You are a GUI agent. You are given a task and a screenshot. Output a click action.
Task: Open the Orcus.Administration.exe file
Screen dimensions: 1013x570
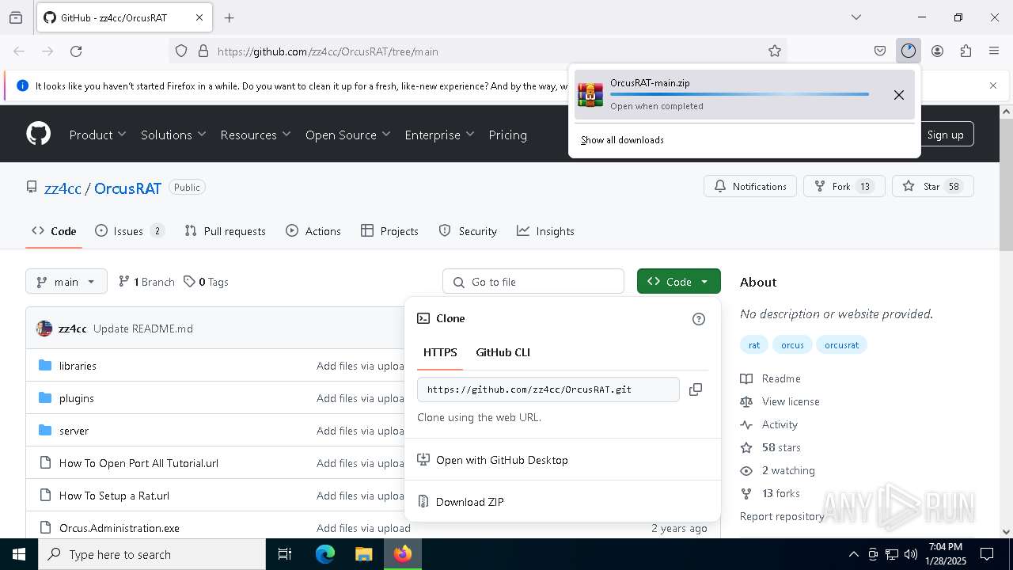coord(120,528)
